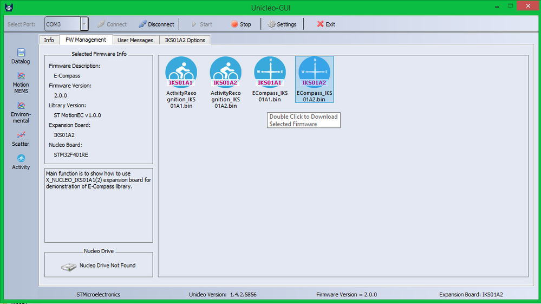This screenshot has width=541, height=304.
Task: Select ECompass_IKS01A1.bin firmware
Action: pos(270,80)
